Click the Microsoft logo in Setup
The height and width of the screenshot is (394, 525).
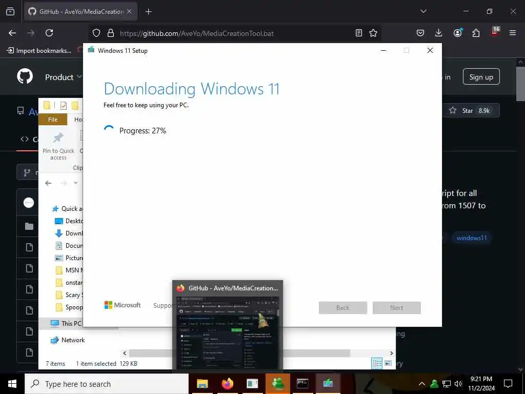coord(123,305)
